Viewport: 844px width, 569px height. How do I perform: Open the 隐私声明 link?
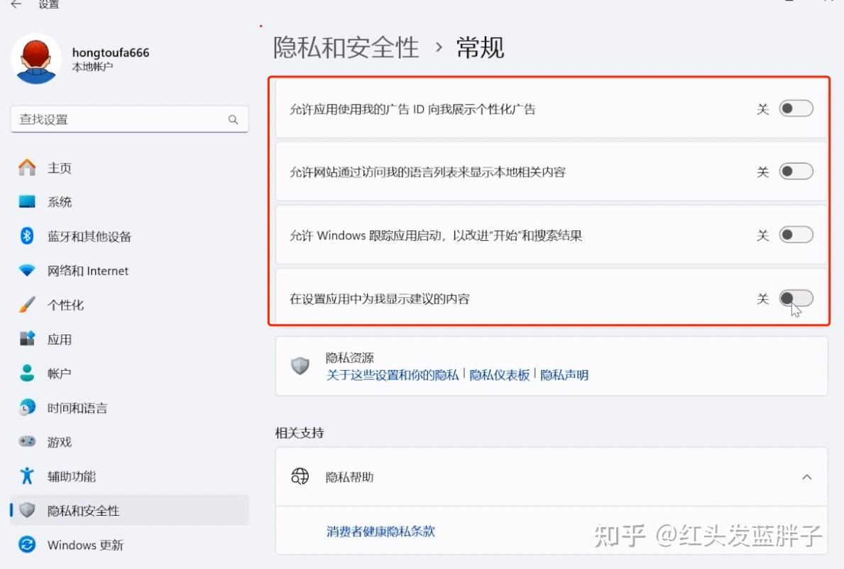pos(564,375)
